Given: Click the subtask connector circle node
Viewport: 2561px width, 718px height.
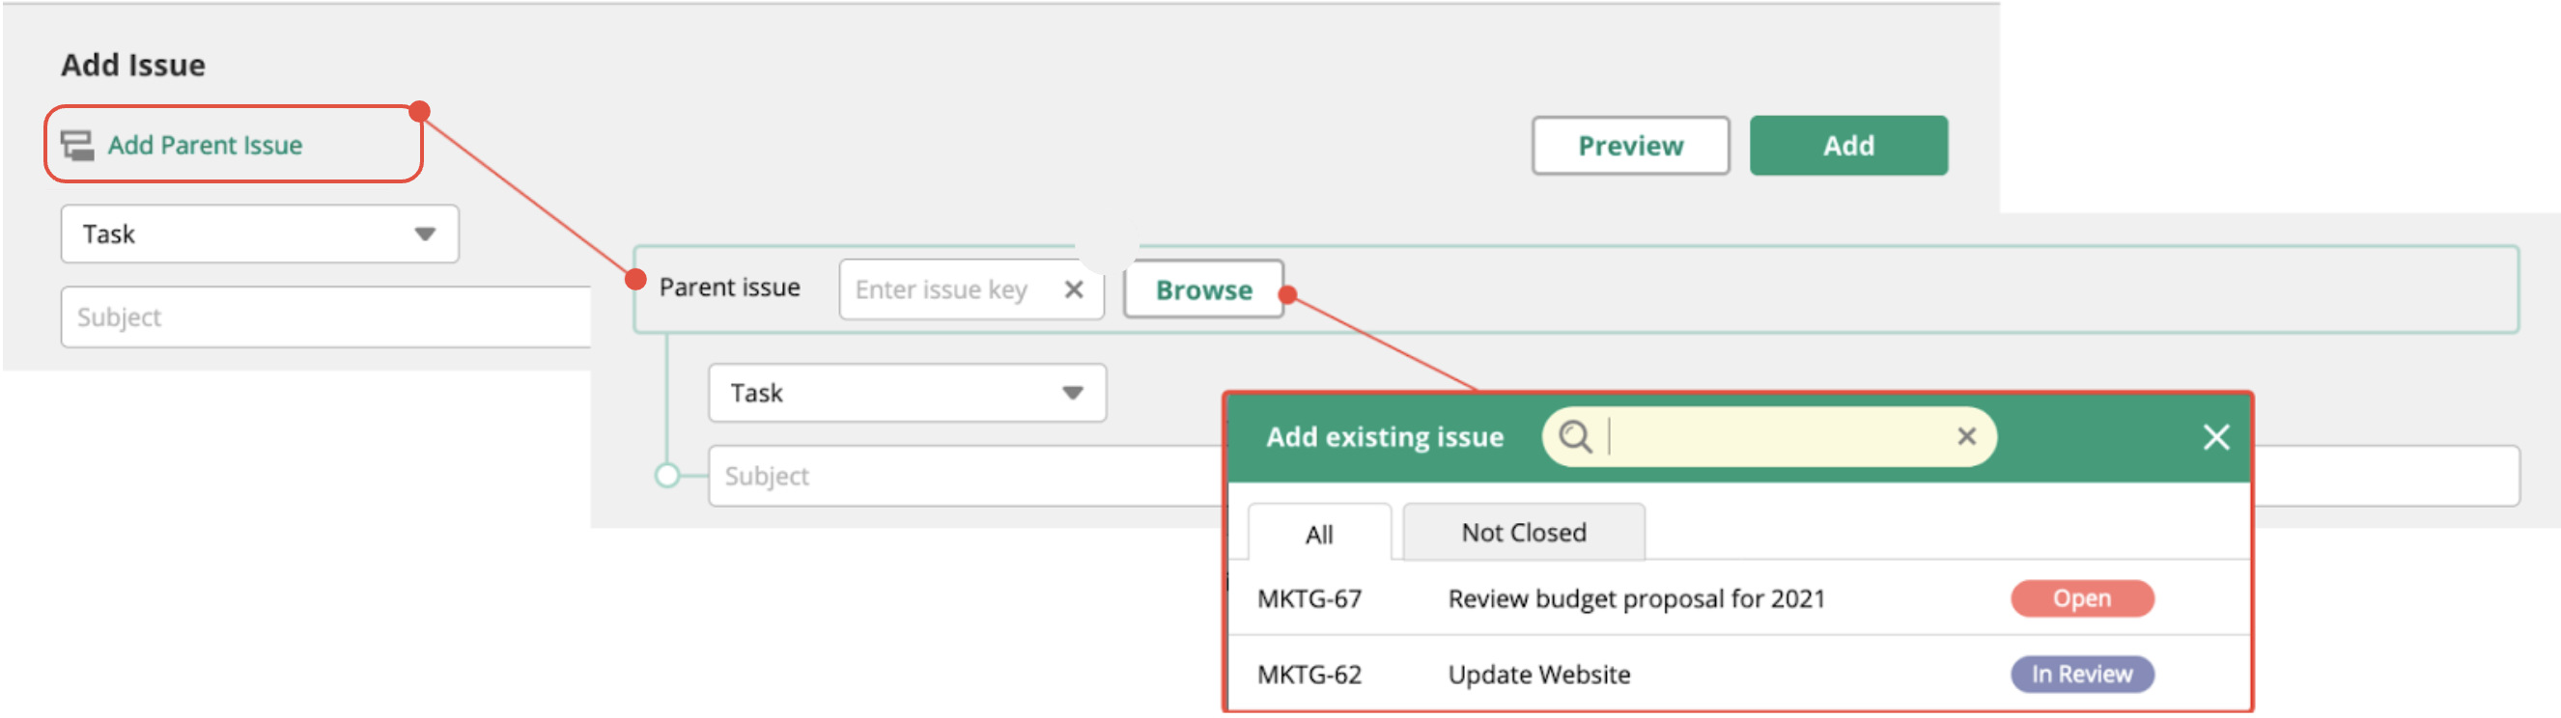Looking at the screenshot, I should click(x=667, y=476).
